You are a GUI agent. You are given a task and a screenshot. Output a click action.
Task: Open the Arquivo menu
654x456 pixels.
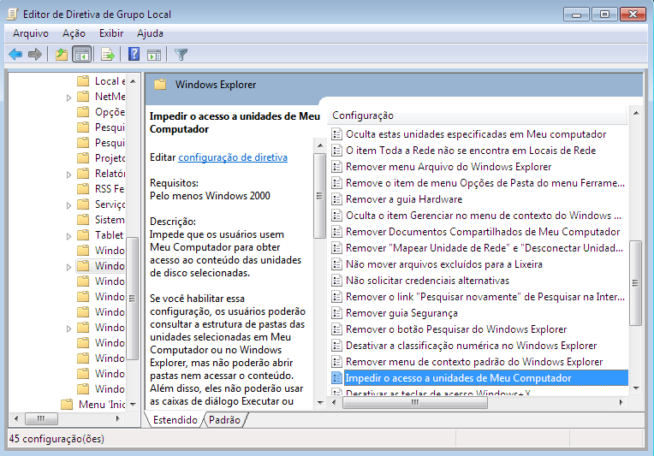[x=31, y=33]
